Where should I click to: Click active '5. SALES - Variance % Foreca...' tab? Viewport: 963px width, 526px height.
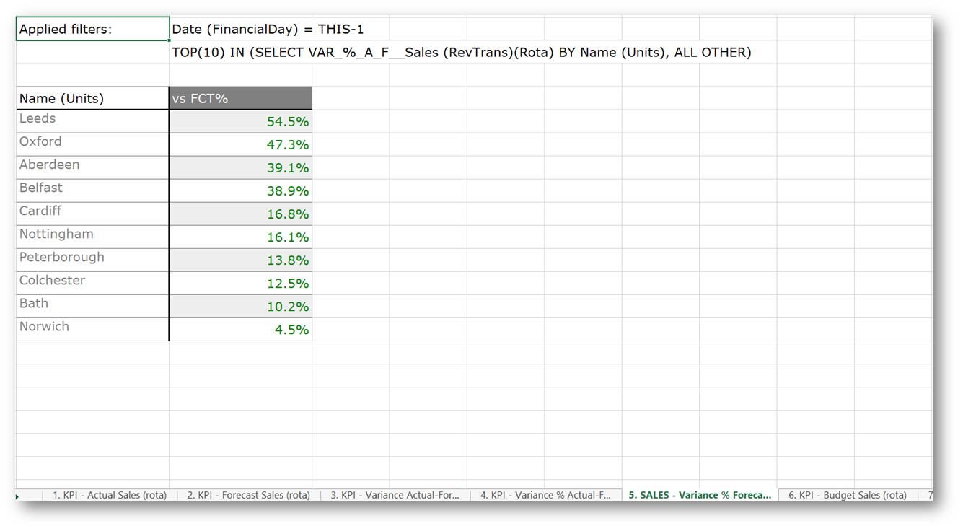point(699,495)
